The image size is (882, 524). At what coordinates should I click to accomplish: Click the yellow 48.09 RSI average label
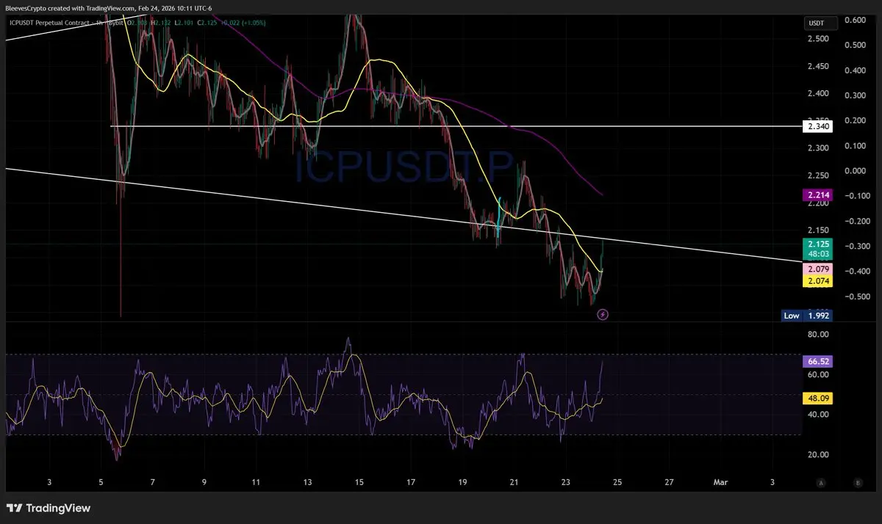817,399
